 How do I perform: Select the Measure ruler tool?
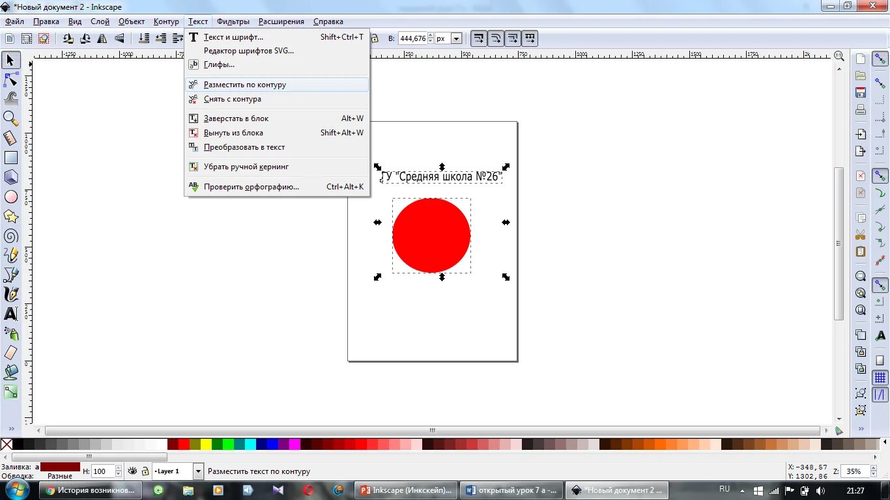coord(10,138)
